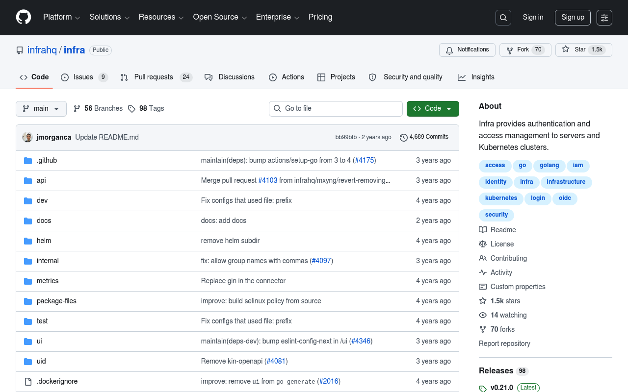Screen dimensions: 628x392
Task: Click the api folder icon
Action: coord(28,181)
